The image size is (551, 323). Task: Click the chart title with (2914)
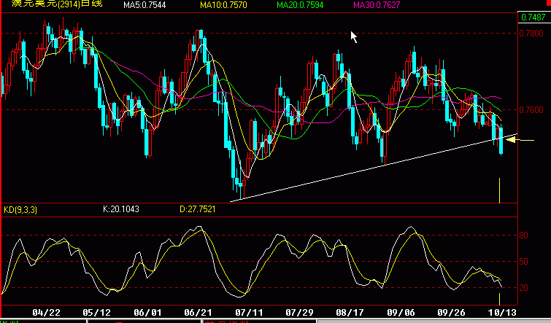pyautogui.click(x=57, y=4)
